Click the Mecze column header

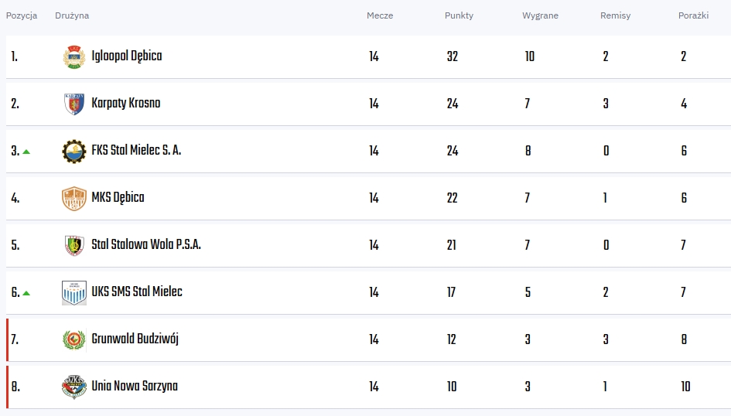(x=380, y=15)
